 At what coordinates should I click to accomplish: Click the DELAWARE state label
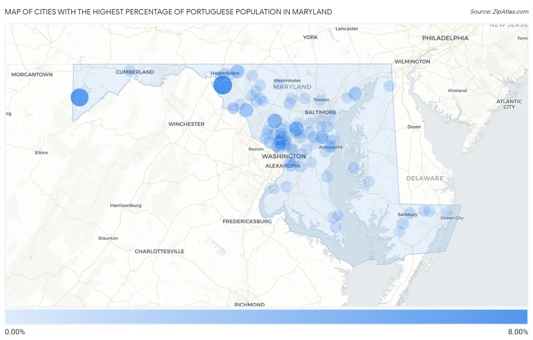(425, 179)
